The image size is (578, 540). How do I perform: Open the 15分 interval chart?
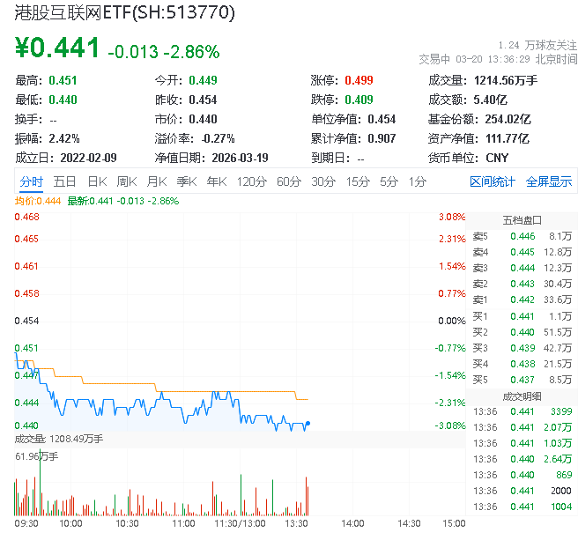358,181
